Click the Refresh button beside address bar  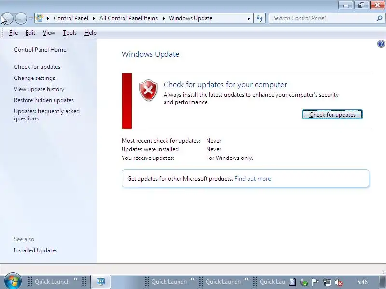pyautogui.click(x=260, y=18)
